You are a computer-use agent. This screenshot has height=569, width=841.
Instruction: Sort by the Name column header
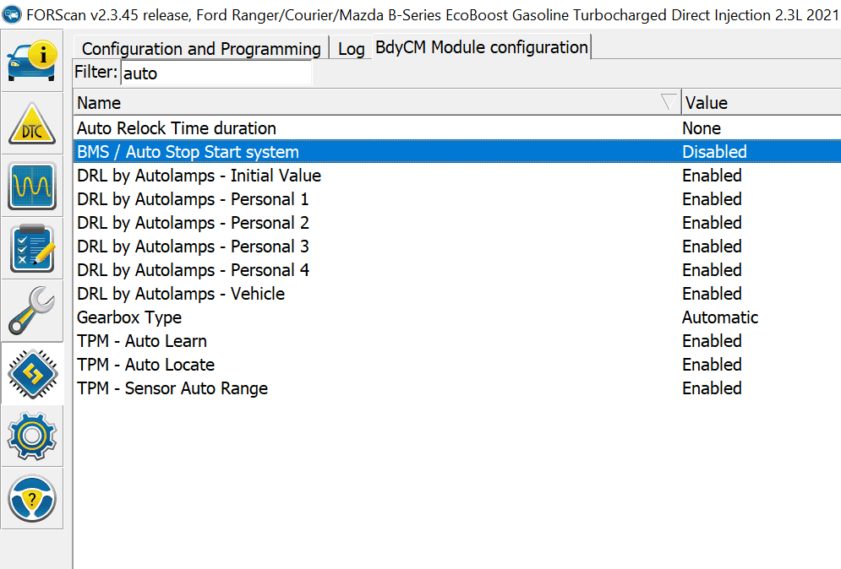(x=377, y=102)
